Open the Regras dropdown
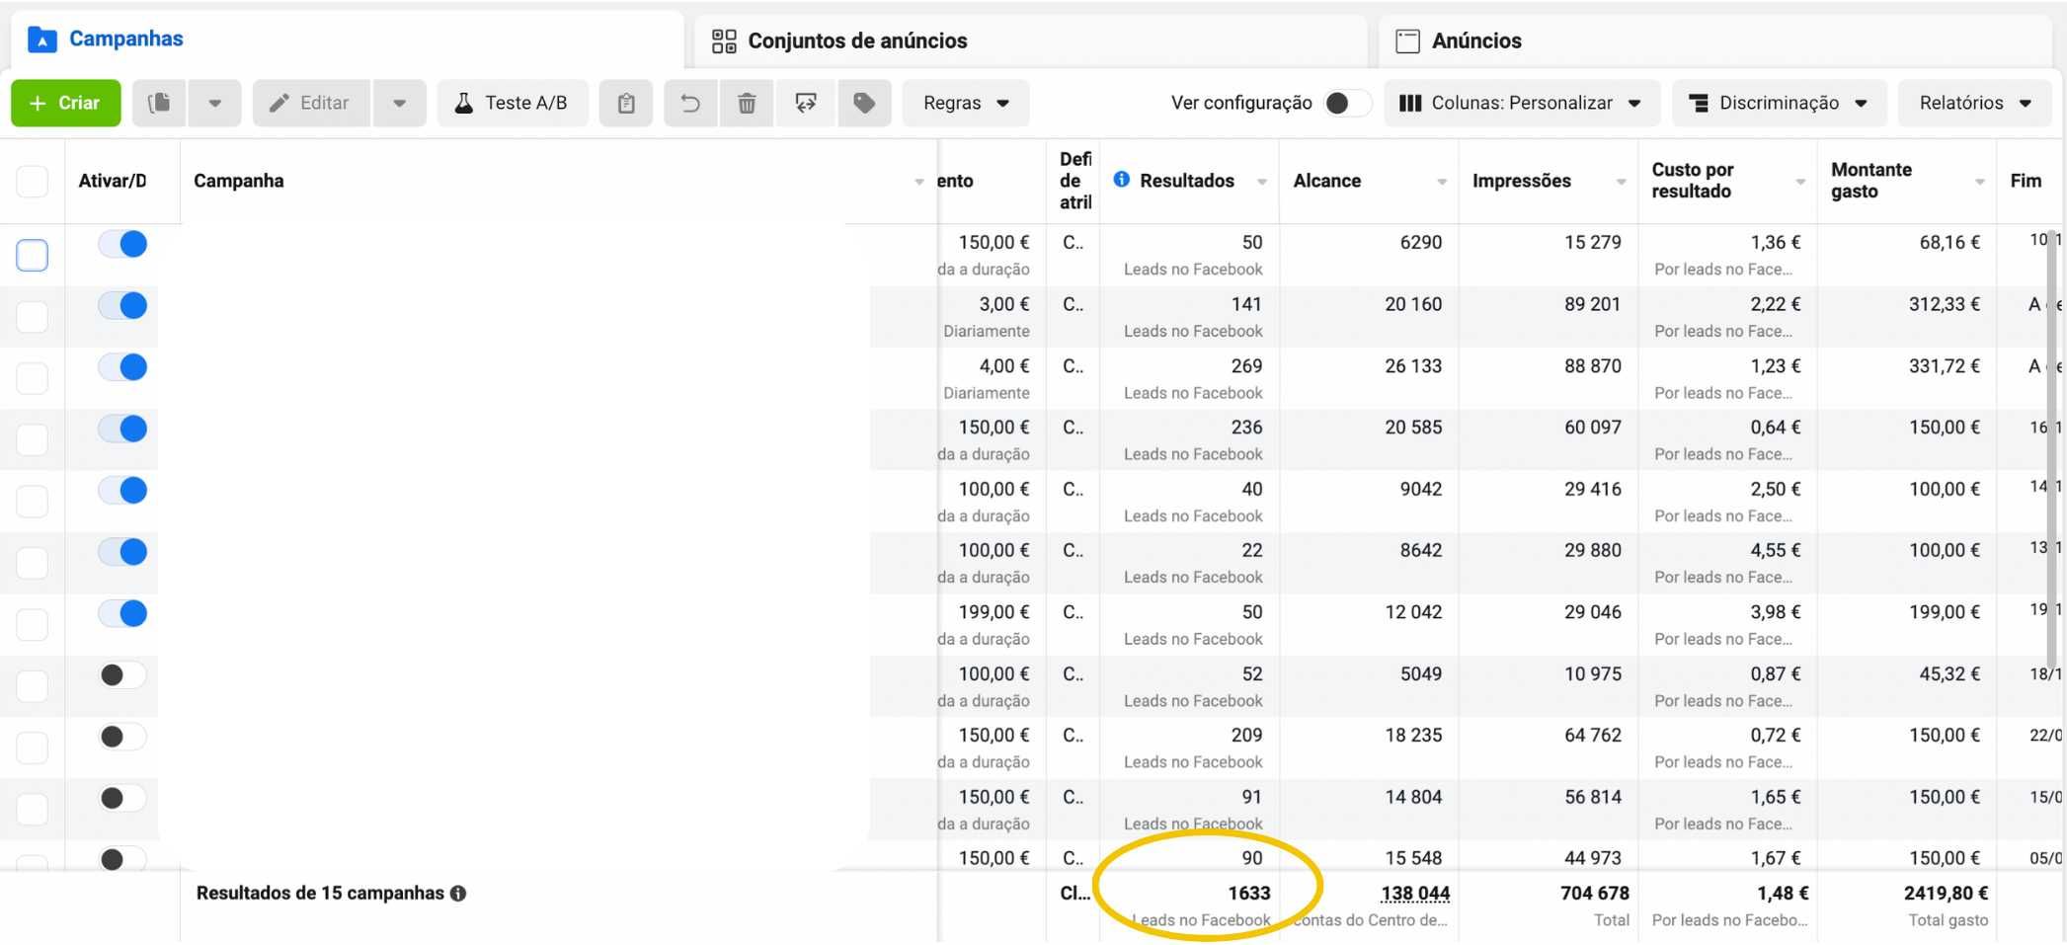The image size is (2067, 945). click(x=966, y=103)
